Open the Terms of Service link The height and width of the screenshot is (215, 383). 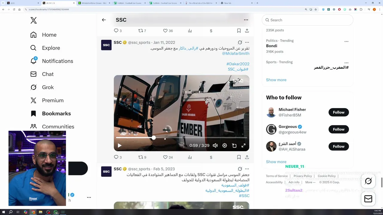click(x=277, y=176)
